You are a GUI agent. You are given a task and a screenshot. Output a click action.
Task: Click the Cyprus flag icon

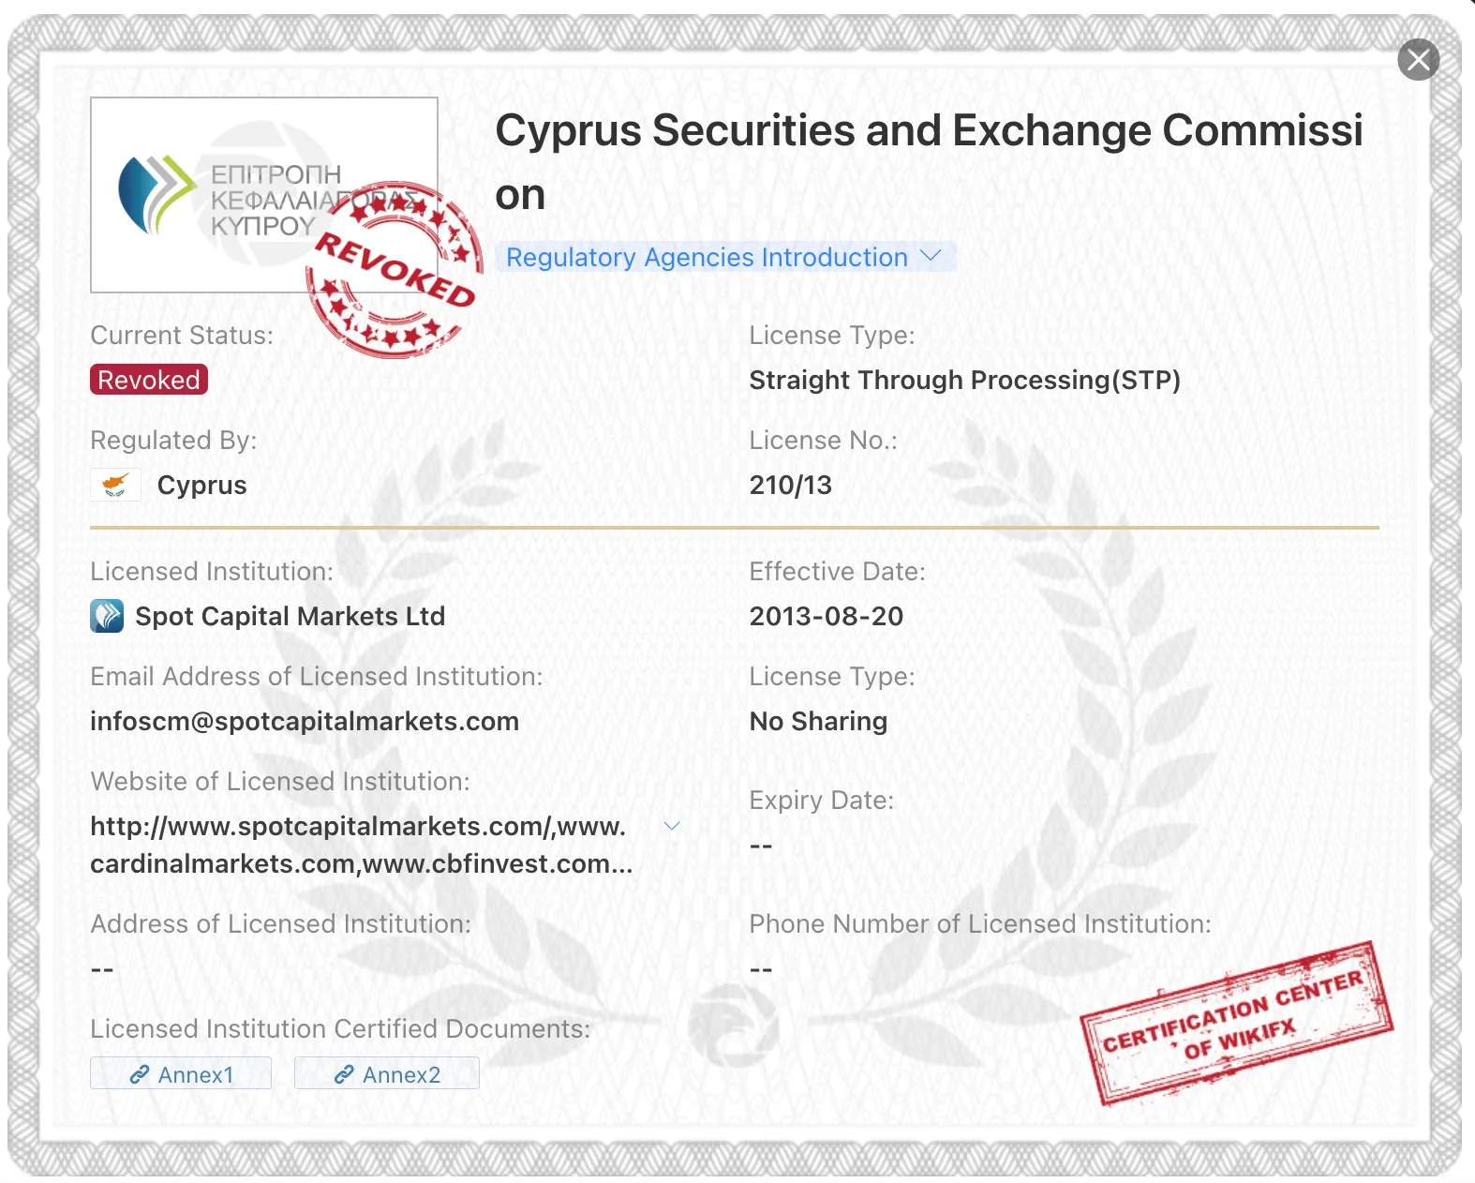tap(115, 485)
